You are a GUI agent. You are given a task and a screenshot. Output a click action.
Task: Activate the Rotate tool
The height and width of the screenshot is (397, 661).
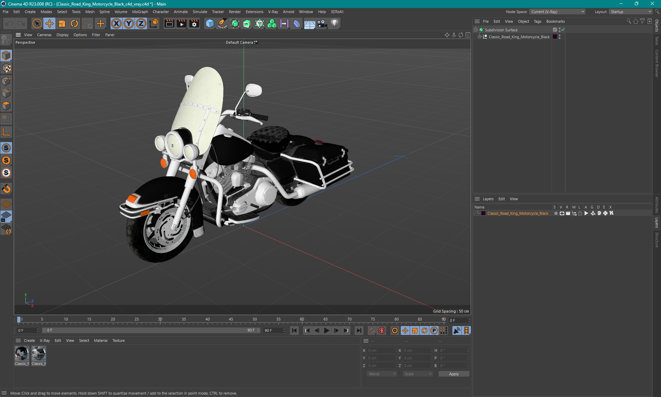click(x=74, y=23)
